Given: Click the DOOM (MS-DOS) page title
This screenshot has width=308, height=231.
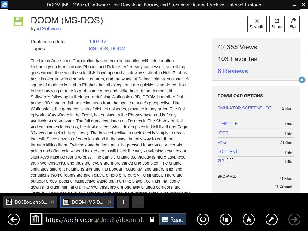Looking at the screenshot, I should point(67,20).
